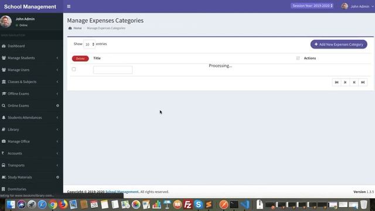This screenshot has width=375, height=211.
Task: Go to the next page of results
Action: [x=354, y=82]
